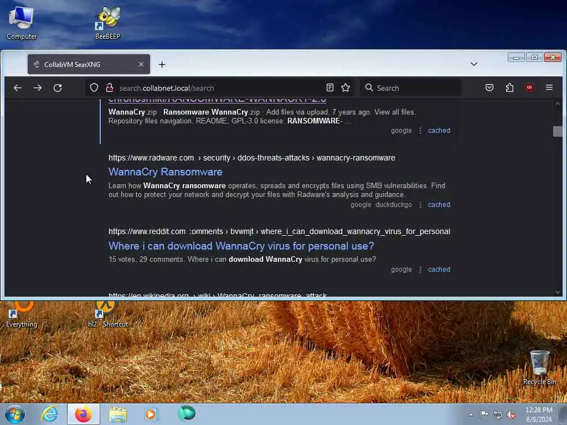Select the hl2 - Shortcut desktop icon
The height and width of the screenshot is (425, 567).
108,314
